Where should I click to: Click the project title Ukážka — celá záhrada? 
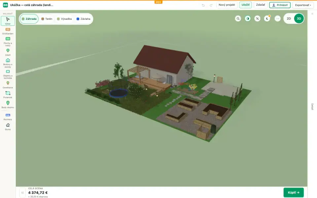tap(32, 5)
